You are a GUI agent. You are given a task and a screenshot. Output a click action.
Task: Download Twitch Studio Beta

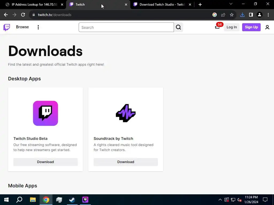click(x=45, y=162)
